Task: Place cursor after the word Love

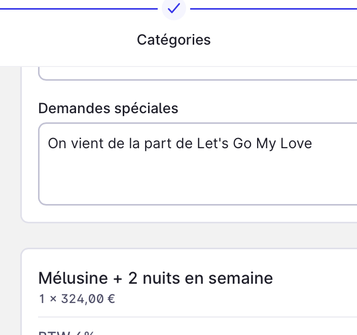Action: point(312,144)
